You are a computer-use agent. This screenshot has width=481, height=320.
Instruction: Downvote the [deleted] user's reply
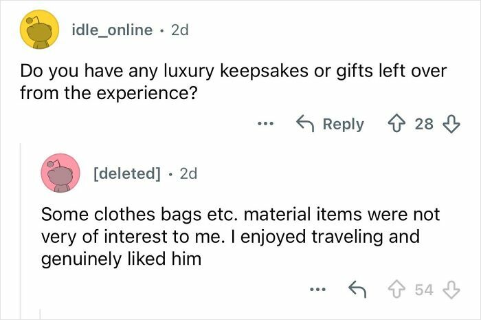point(450,290)
